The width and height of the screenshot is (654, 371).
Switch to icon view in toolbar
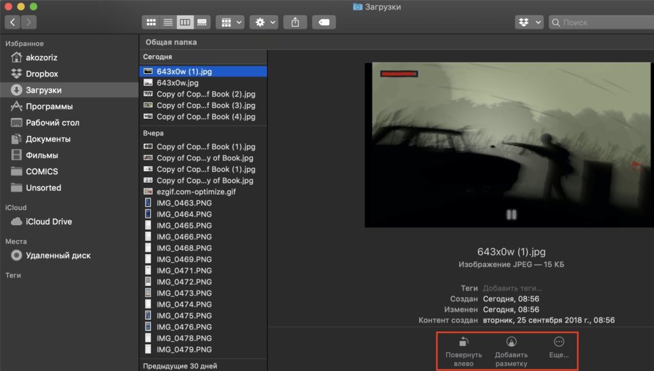(151, 22)
